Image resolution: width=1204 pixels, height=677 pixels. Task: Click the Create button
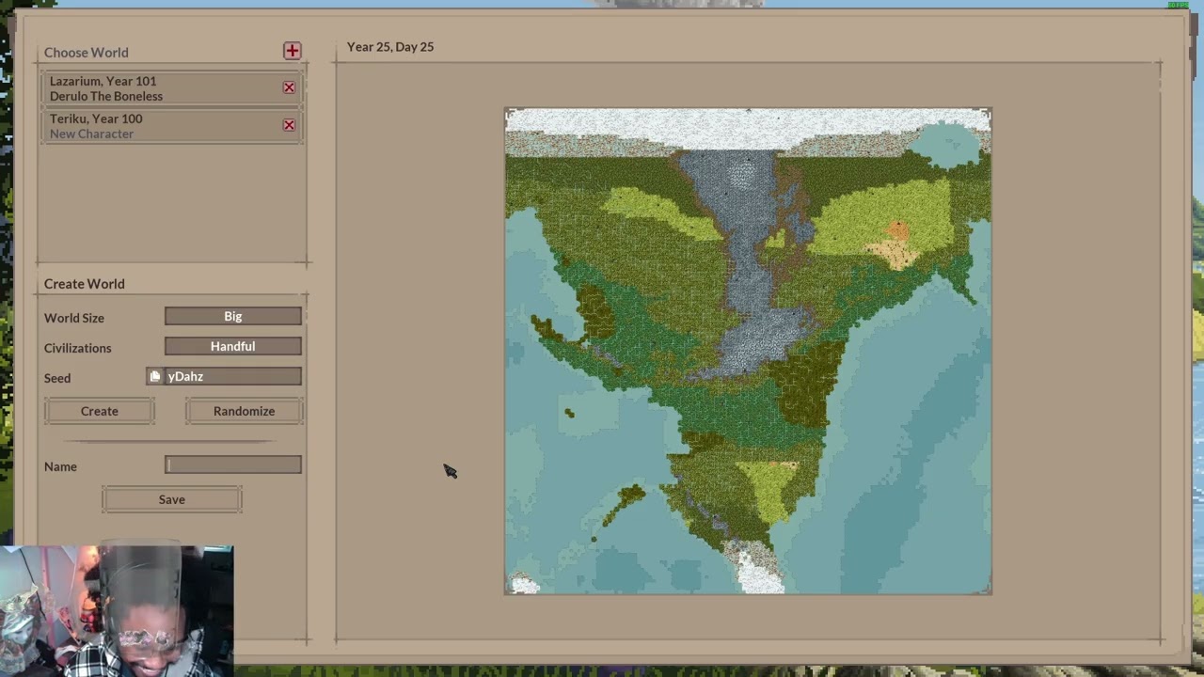(x=100, y=411)
